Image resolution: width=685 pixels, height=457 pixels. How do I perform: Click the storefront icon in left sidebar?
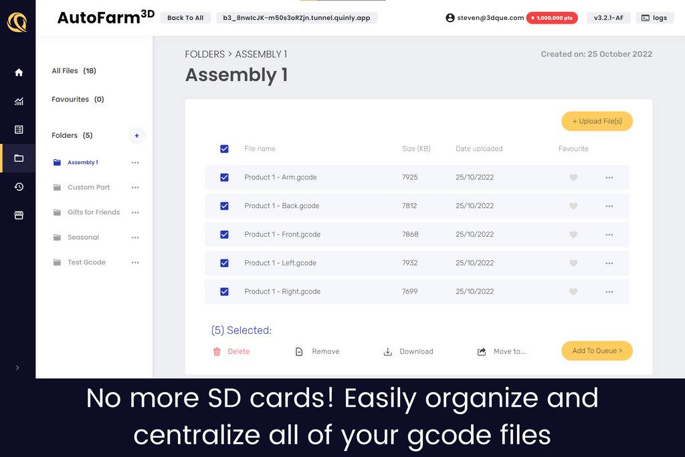pos(19,215)
